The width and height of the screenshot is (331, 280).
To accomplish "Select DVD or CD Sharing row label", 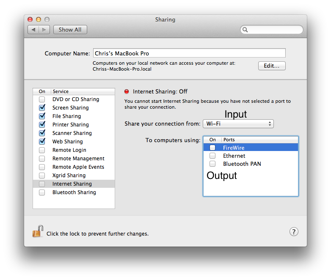I will (x=76, y=99).
